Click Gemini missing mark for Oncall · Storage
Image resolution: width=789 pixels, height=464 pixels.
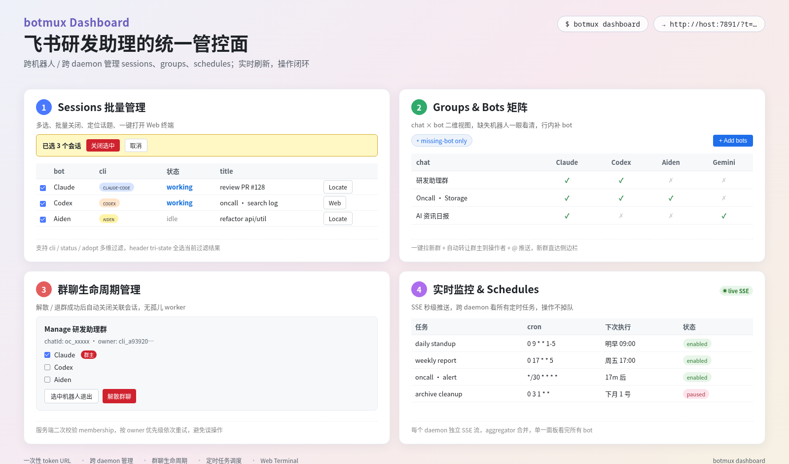pyautogui.click(x=724, y=198)
